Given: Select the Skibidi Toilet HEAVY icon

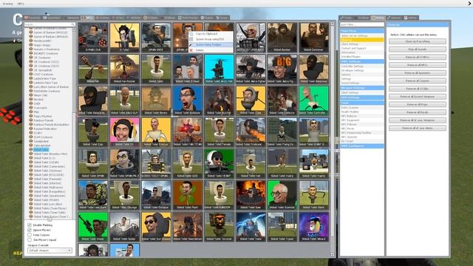Looking at the screenshot, I should coord(219,163).
